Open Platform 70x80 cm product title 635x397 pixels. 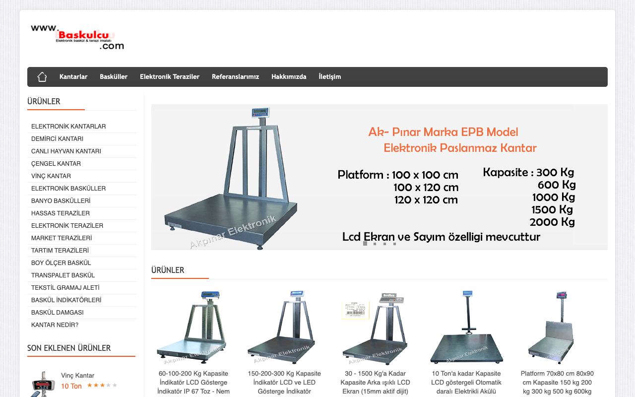[x=557, y=383]
